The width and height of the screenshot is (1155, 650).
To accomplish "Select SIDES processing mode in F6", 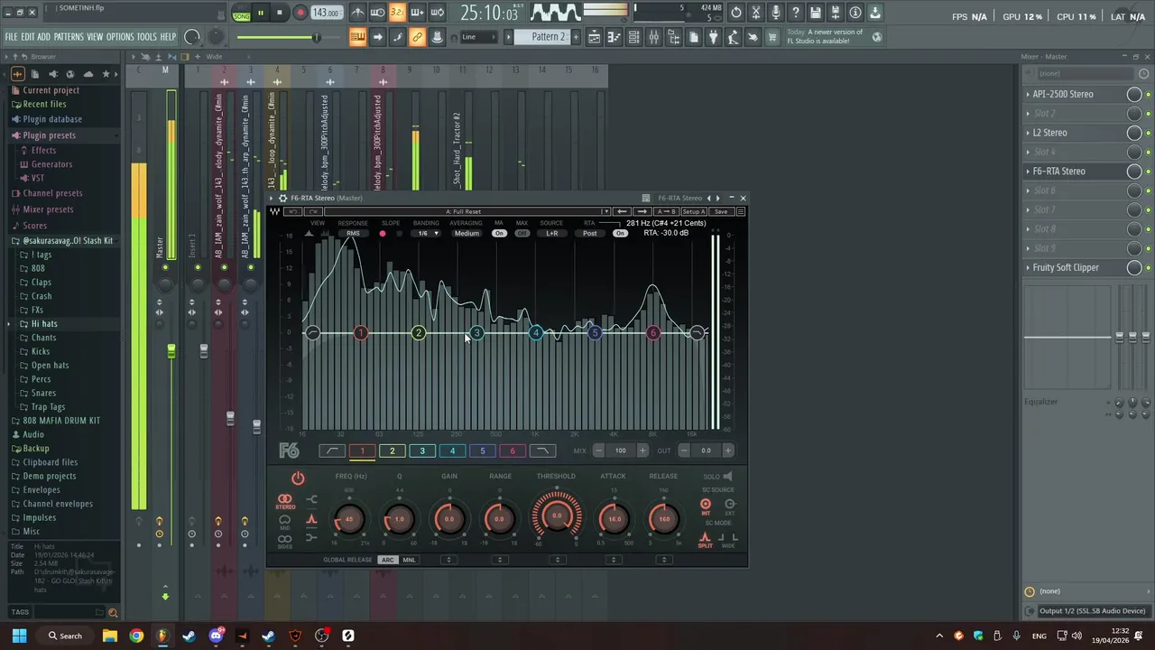I will [285, 541].
